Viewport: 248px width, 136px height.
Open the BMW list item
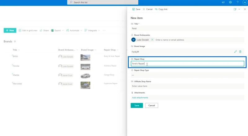(15, 56)
